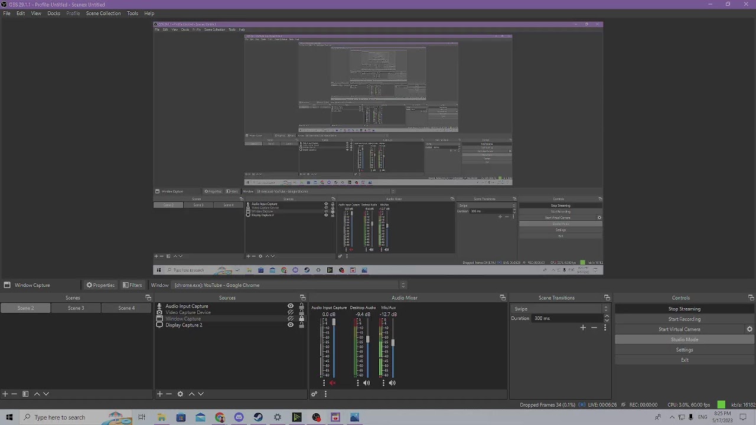Increase transition Duration stepper up arrow
Screen dimensions: 756x425
[x=606, y=316]
